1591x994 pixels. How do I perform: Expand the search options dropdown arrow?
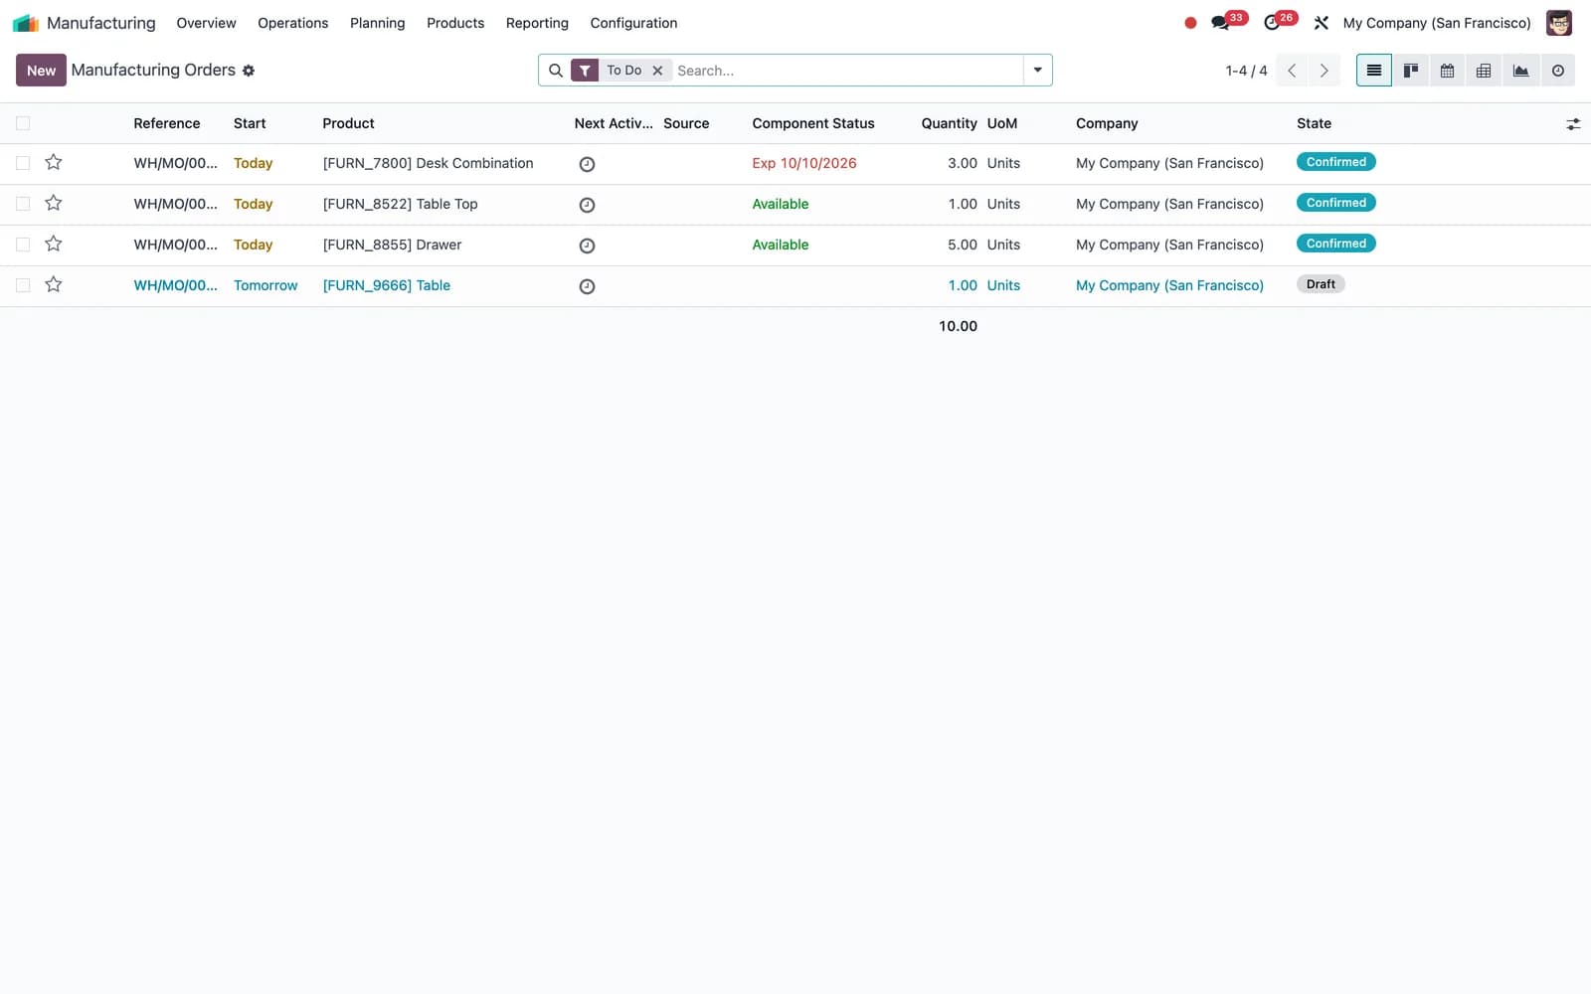coord(1037,71)
